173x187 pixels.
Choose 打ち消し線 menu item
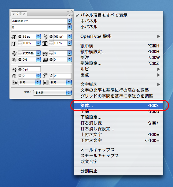click(119, 123)
